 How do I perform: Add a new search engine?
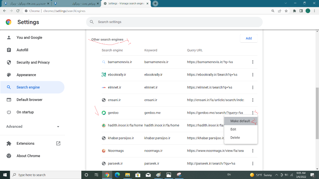(x=249, y=39)
